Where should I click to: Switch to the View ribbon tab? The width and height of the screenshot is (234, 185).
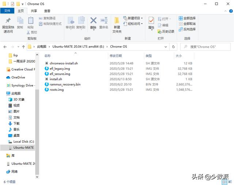pos(47,11)
